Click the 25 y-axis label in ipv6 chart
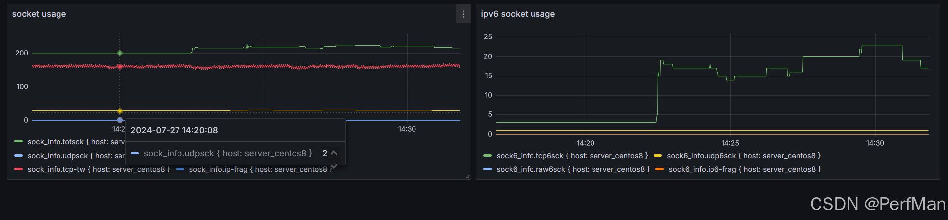The height and width of the screenshot is (220, 948). (x=488, y=37)
